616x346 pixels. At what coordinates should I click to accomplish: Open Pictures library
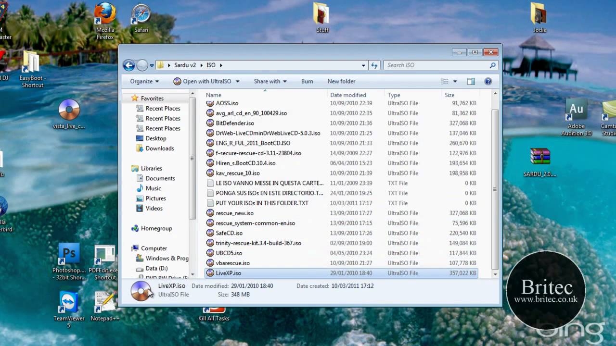click(x=155, y=198)
